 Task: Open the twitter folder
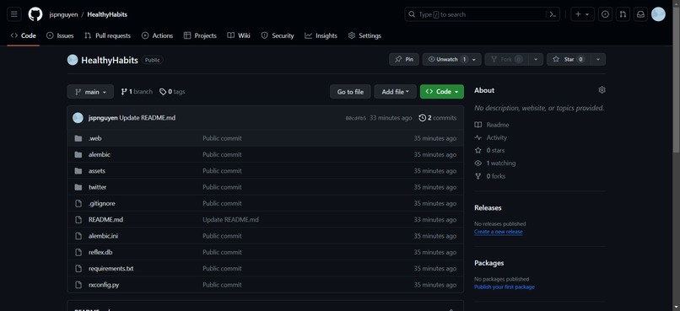(97, 187)
